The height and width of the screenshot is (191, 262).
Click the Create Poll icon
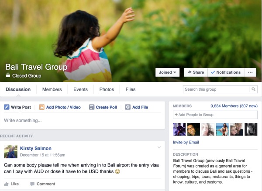coord(92,107)
